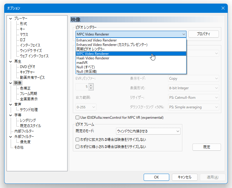Open the レンダリング subtitle settings
232x188 pixels.
[28, 120]
